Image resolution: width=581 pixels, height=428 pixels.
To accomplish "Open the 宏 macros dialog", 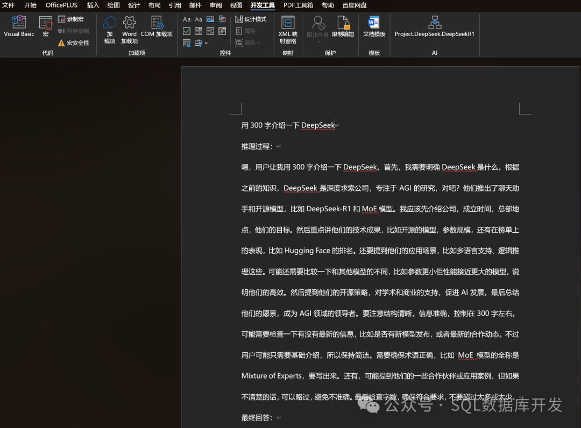I will (46, 26).
